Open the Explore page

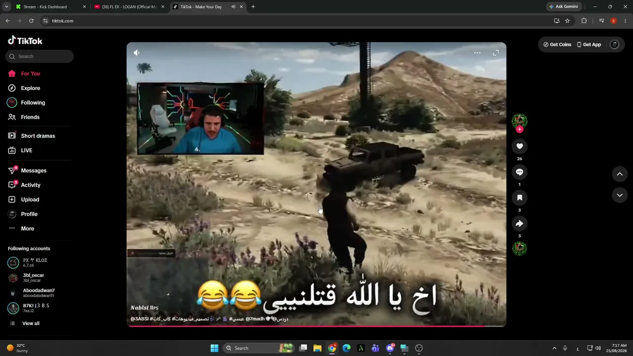click(30, 88)
